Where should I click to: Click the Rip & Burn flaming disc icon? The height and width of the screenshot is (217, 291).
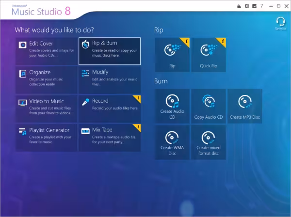pos(85,44)
